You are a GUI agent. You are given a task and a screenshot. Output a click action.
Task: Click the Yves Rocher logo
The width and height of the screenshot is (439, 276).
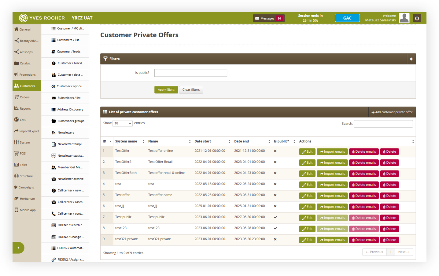click(x=42, y=18)
